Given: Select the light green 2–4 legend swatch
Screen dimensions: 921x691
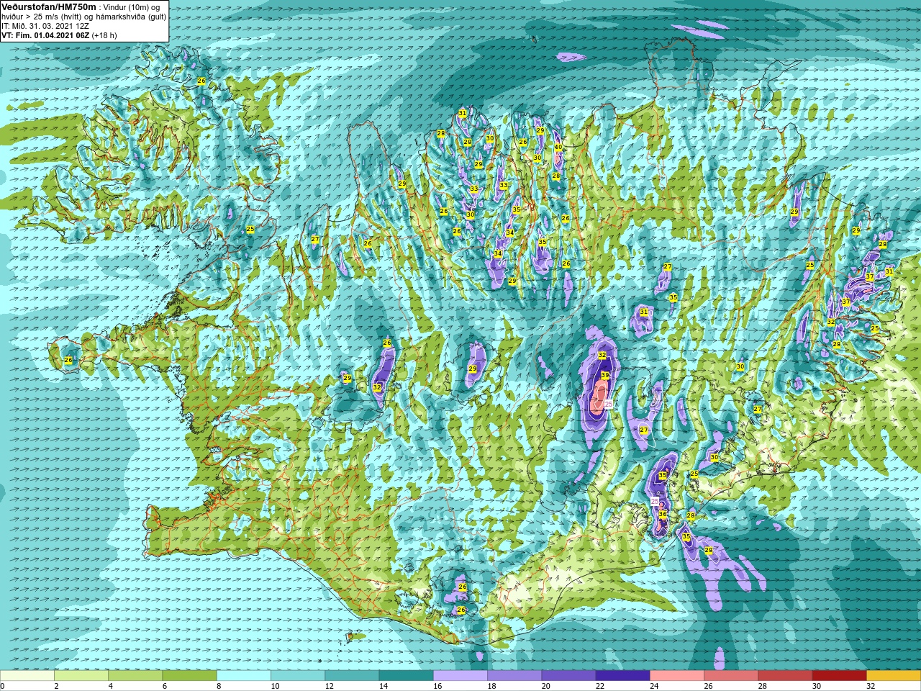Looking at the screenshot, I should (x=81, y=676).
